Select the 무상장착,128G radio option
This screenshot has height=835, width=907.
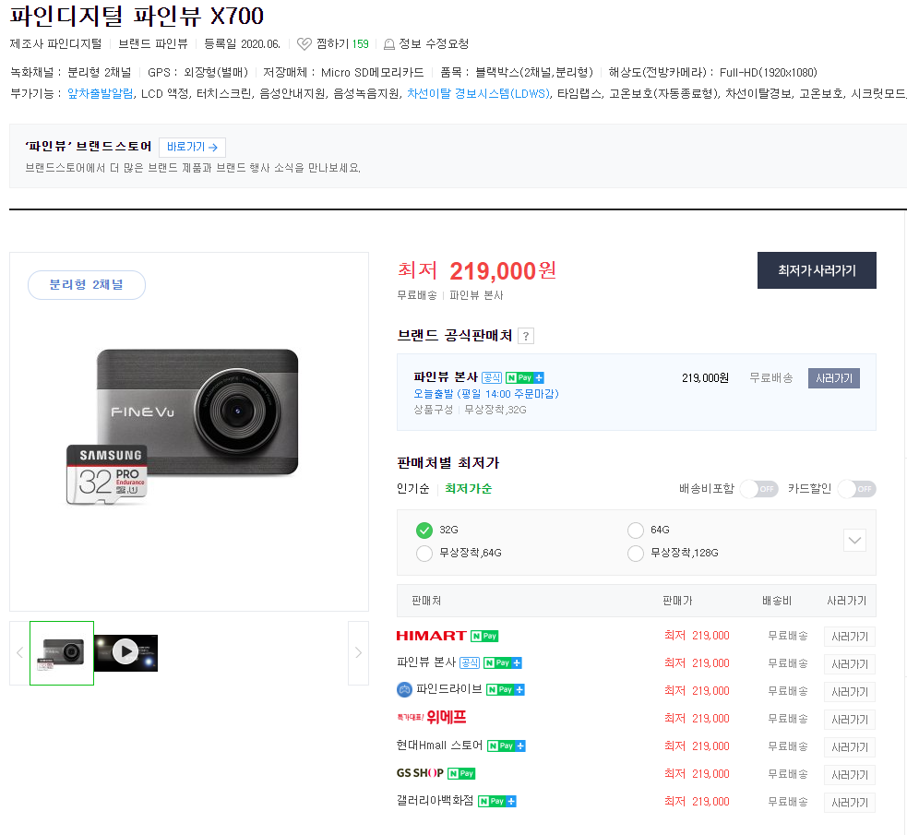point(635,554)
